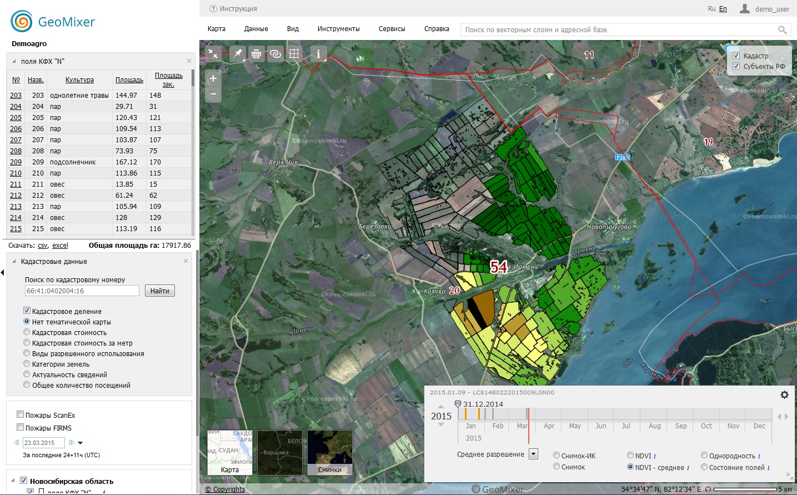The image size is (797, 495).
Task: Collapse Кадастровые данные panel triangle
Action: tap(13, 261)
